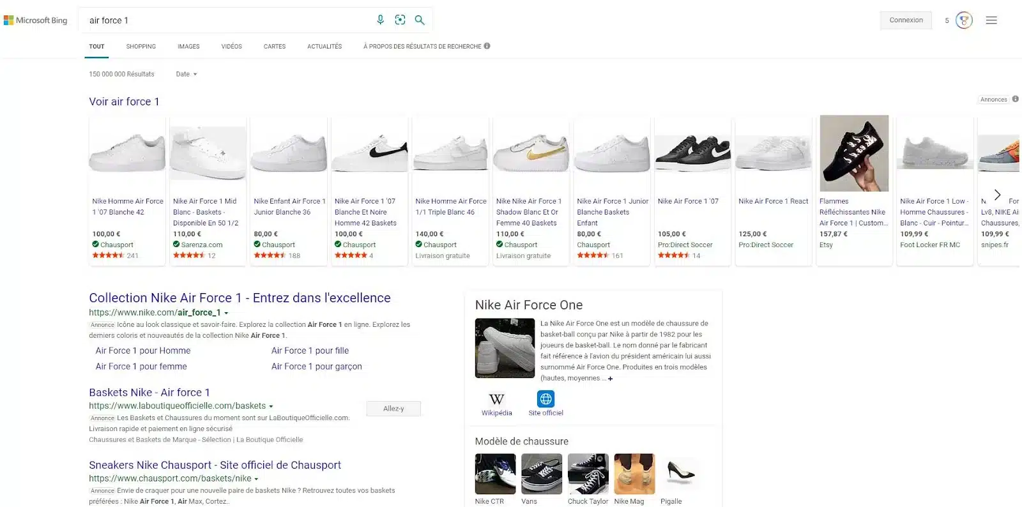
Task: Open Voir air force 1 heading link
Action: tap(124, 102)
